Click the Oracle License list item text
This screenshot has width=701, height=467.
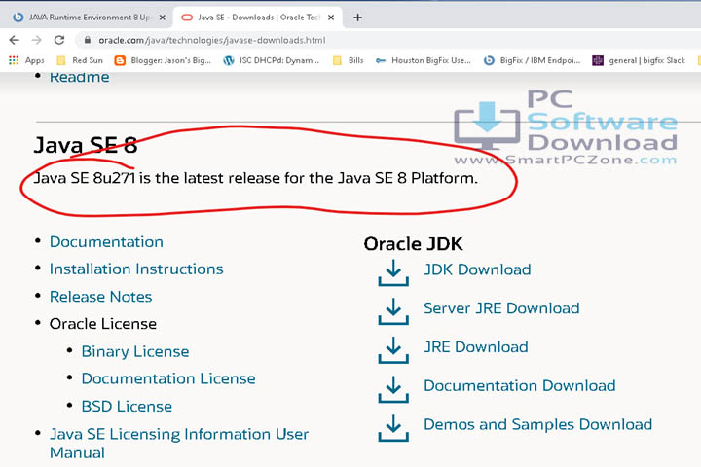coord(103,324)
